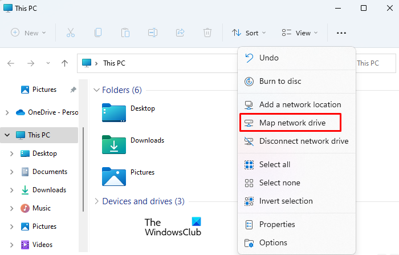Viewport: 399px width, 255px height.
Task: Expand the Desktop node in sidebar
Action: coord(11,153)
